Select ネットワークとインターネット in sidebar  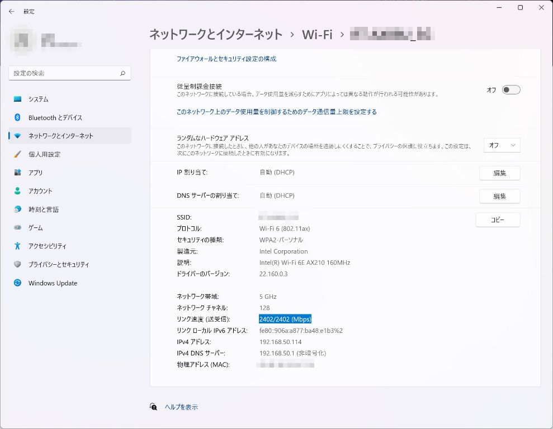point(70,136)
